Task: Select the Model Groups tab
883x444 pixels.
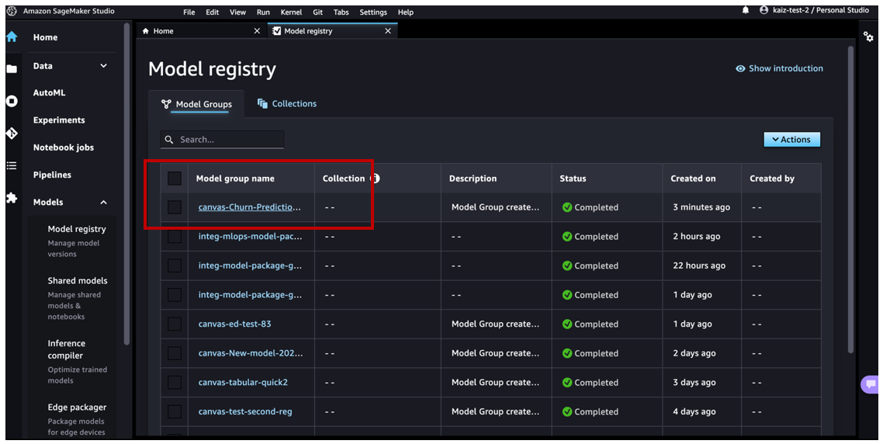Action: click(196, 104)
